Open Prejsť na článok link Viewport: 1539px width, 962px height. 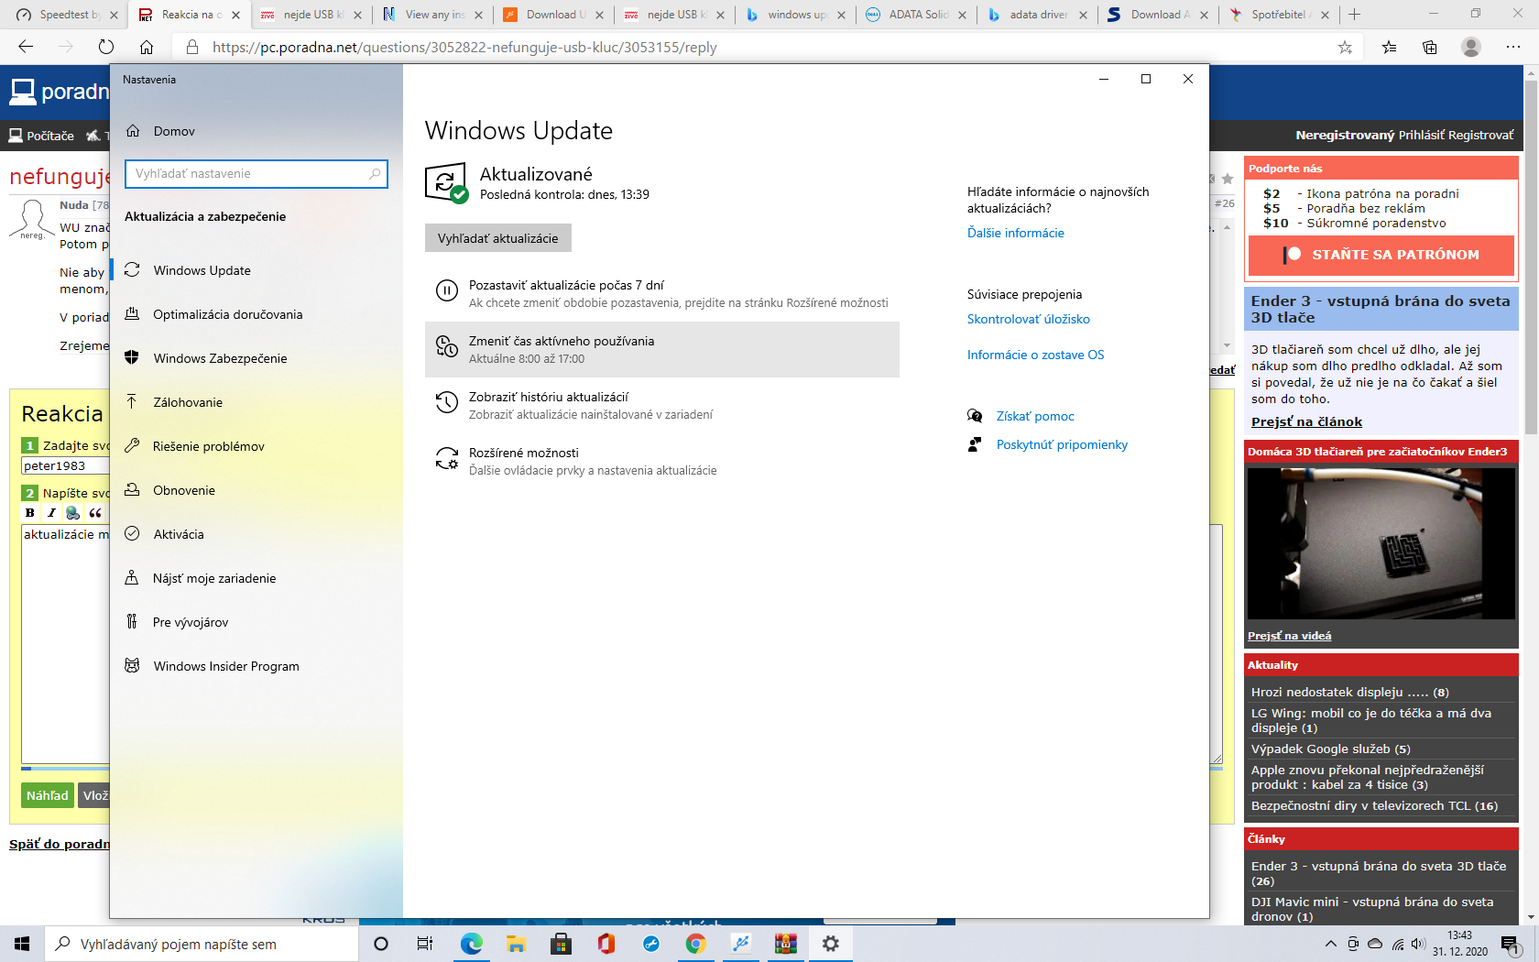(1306, 421)
